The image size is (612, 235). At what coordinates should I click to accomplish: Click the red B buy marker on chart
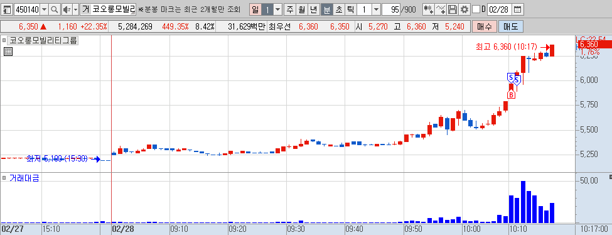click(511, 94)
